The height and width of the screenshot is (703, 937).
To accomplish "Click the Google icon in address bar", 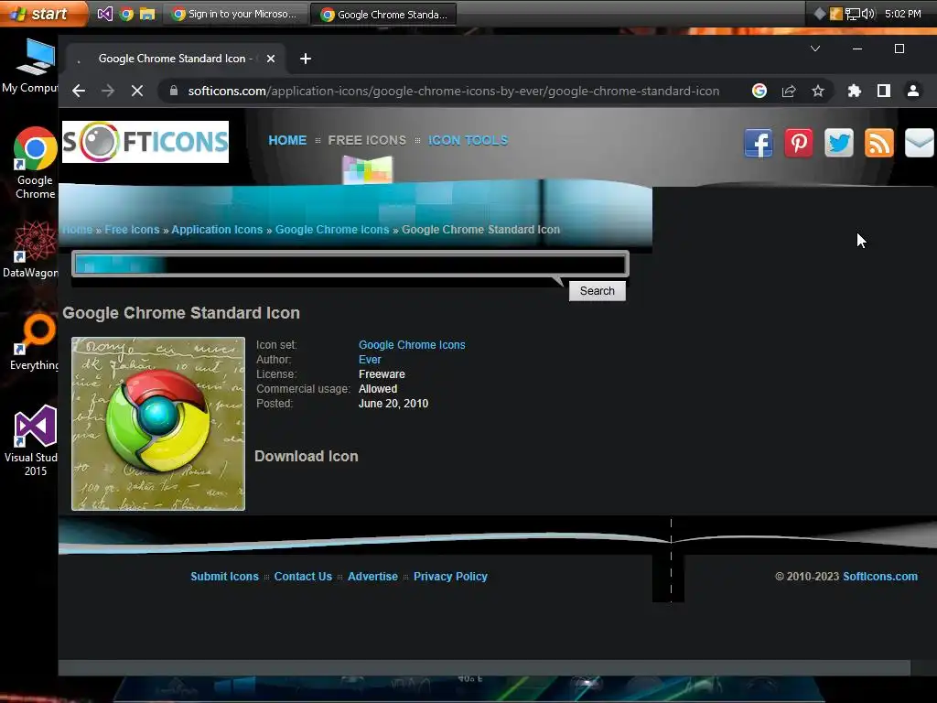I will click(759, 91).
